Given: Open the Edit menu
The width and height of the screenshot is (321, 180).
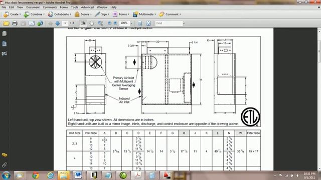Looking at the screenshot, I should (12, 7).
